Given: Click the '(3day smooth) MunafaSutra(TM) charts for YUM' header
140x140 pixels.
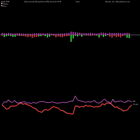Looking at the screenshot, I should pos(42,2).
